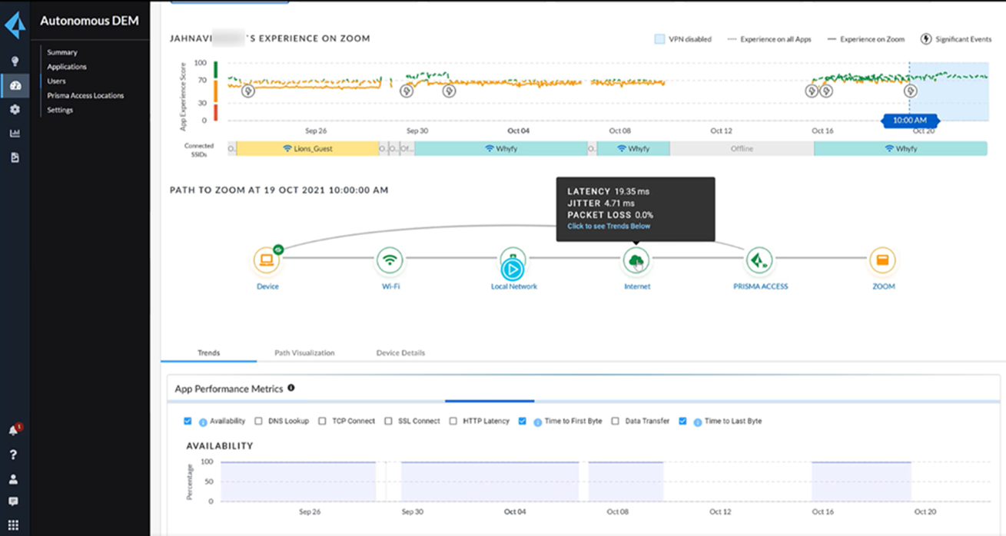Switch to the Path Visualization tab

[x=304, y=353]
